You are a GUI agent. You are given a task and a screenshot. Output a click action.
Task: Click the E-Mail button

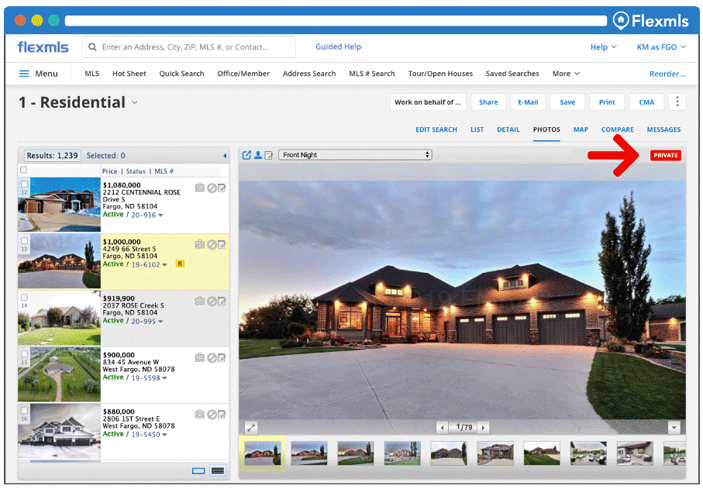528,102
